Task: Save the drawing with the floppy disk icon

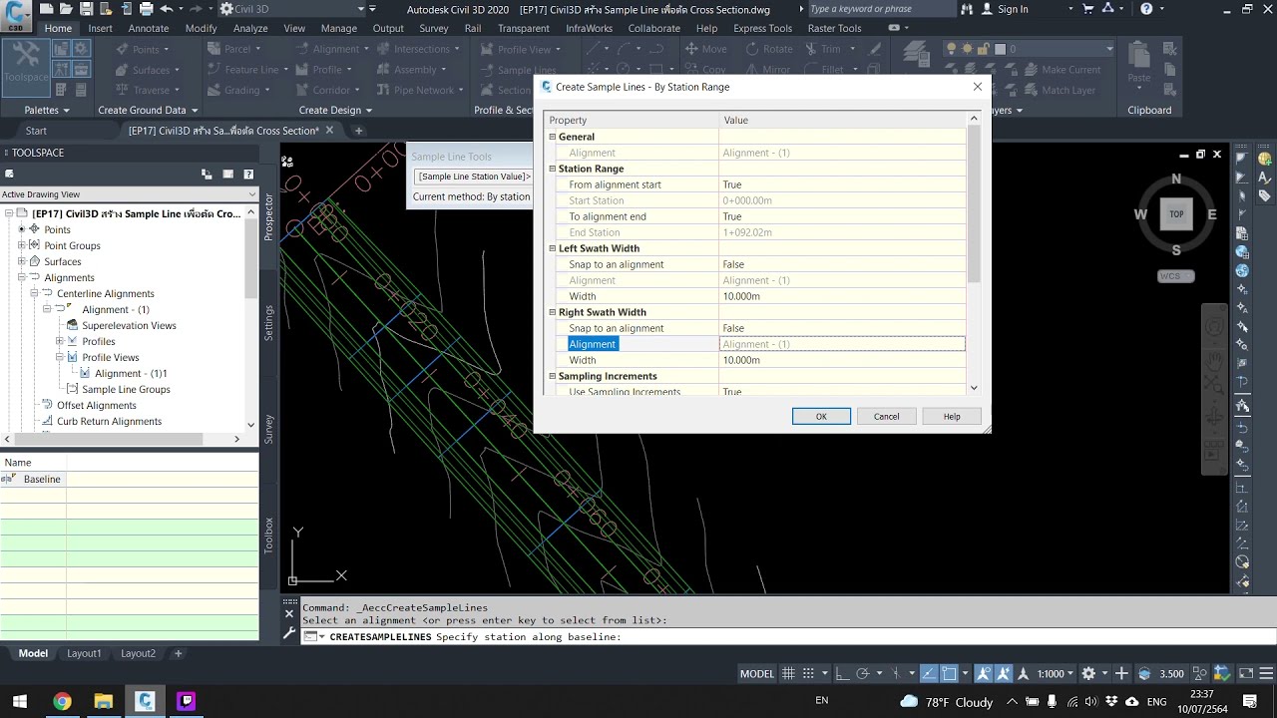Action: pos(86,9)
